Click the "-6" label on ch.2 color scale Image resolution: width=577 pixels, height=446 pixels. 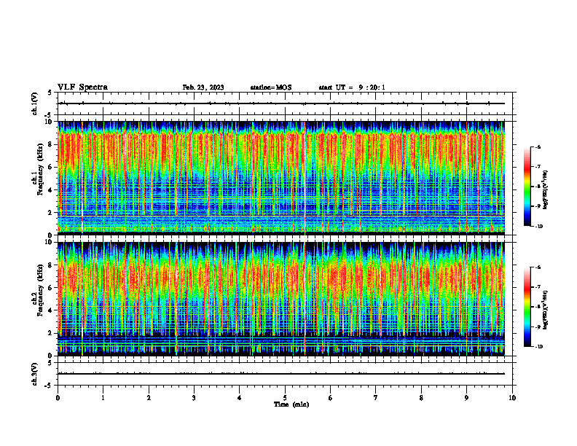pyautogui.click(x=538, y=267)
